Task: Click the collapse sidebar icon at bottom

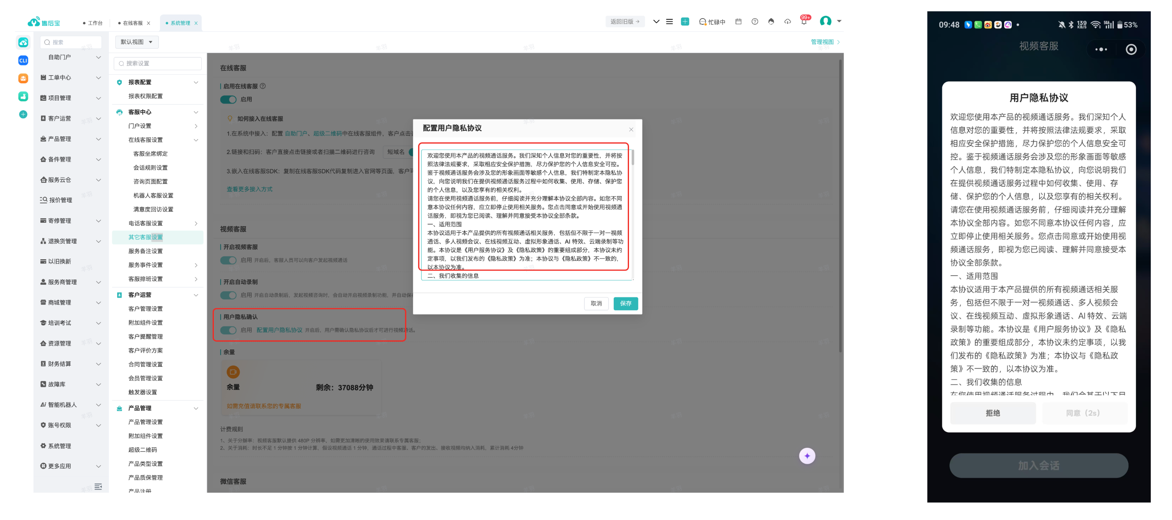Action: click(98, 487)
